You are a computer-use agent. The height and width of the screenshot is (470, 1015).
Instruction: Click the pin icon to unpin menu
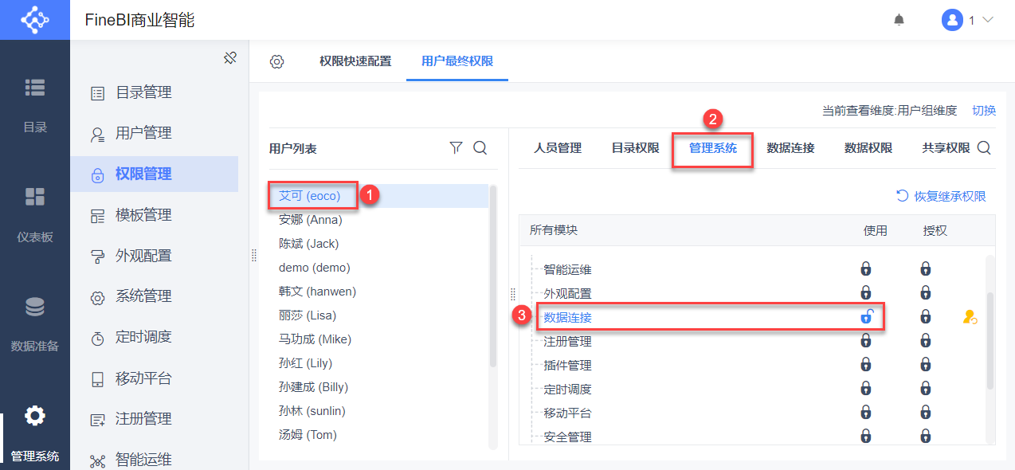pyautogui.click(x=230, y=58)
